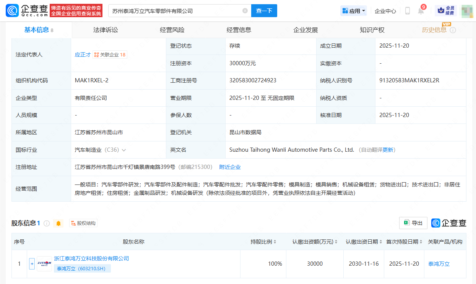
Task: Open the 应用 apps grid
Action: point(351,10)
